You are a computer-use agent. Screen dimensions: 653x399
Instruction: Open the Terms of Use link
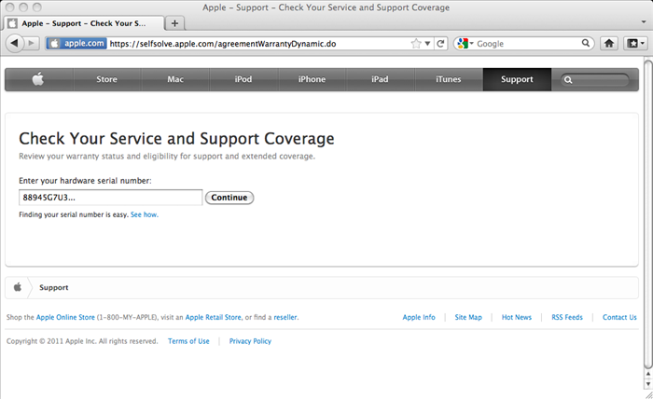(188, 341)
